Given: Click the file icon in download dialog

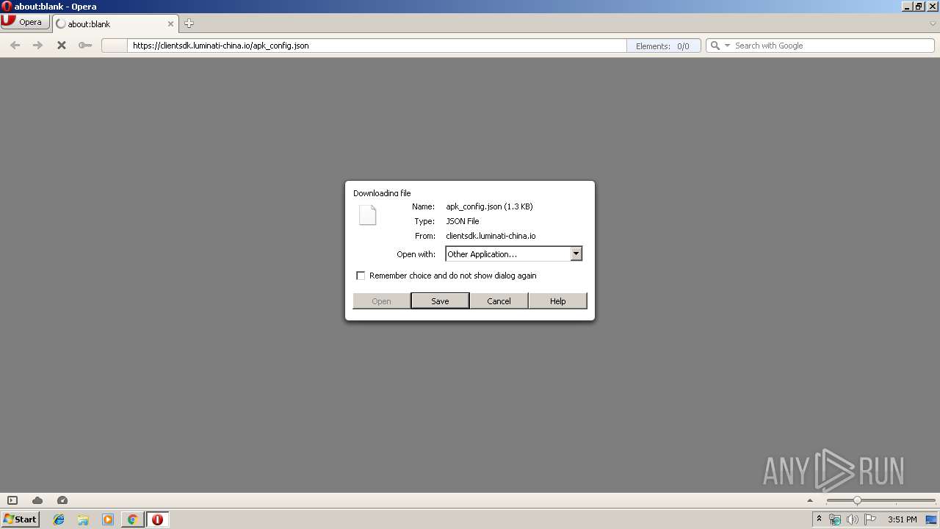Looking at the screenshot, I should click(x=367, y=215).
